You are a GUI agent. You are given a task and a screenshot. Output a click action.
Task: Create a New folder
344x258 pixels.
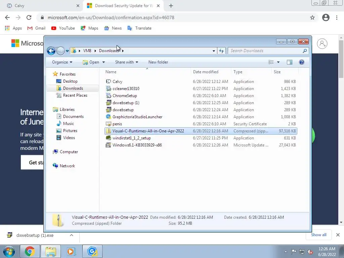tap(158, 62)
